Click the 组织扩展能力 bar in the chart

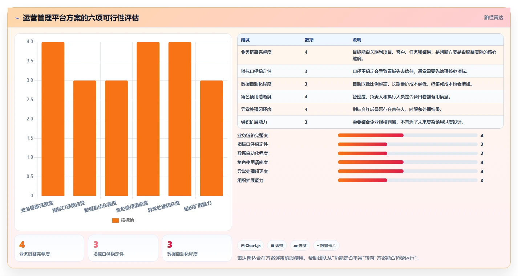211,138
